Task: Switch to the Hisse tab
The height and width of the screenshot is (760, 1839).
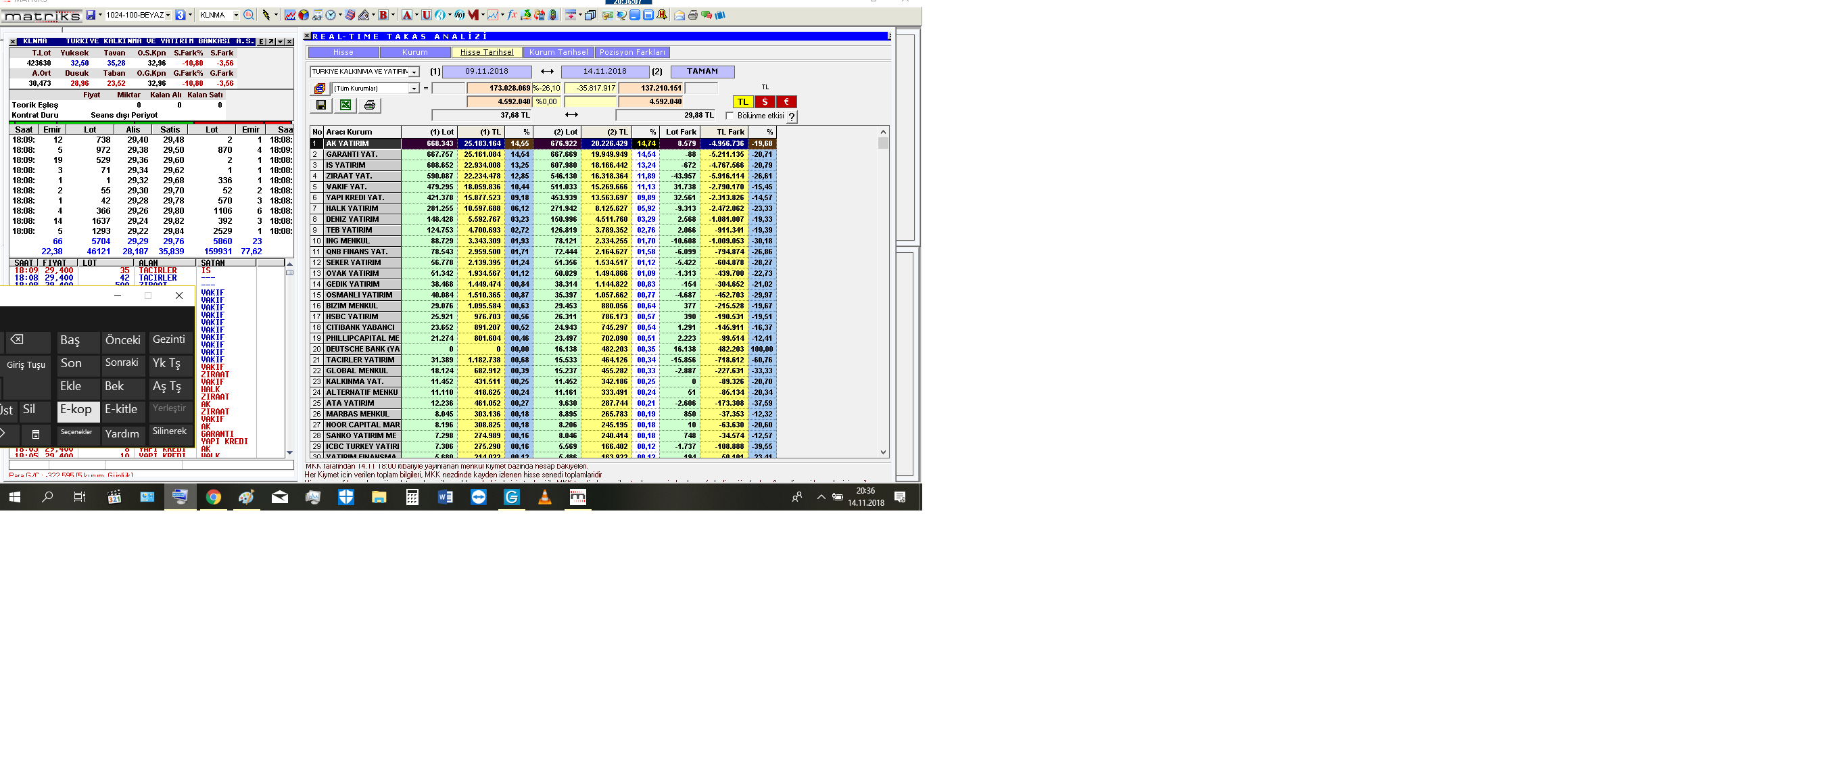Action: coord(343,52)
